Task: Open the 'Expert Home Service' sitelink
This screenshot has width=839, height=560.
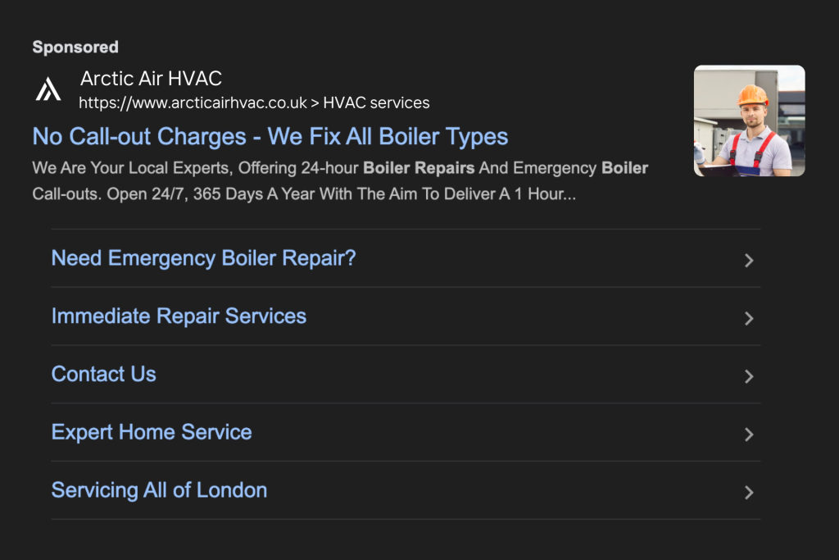Action: pyautogui.click(x=152, y=432)
